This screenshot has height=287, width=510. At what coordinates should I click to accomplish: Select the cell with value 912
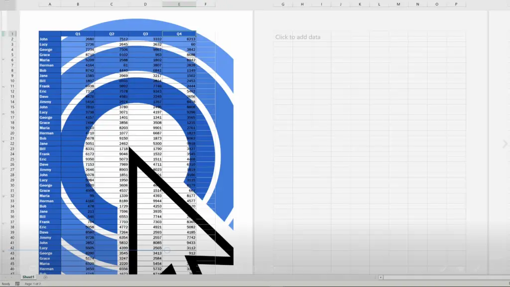[179, 253]
